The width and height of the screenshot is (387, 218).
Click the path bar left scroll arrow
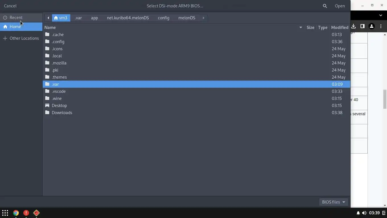[x=48, y=18]
